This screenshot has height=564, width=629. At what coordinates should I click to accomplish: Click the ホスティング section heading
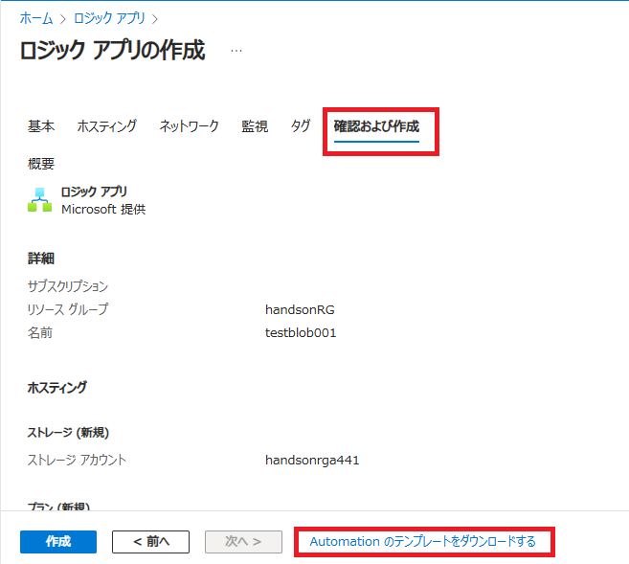(56, 388)
